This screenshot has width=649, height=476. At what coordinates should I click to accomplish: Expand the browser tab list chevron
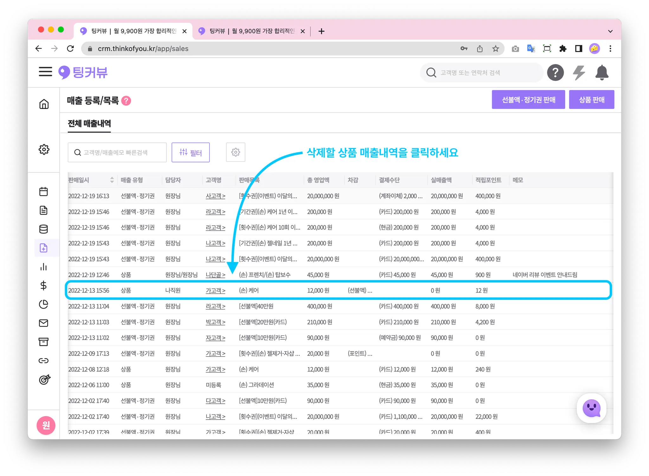click(x=610, y=31)
